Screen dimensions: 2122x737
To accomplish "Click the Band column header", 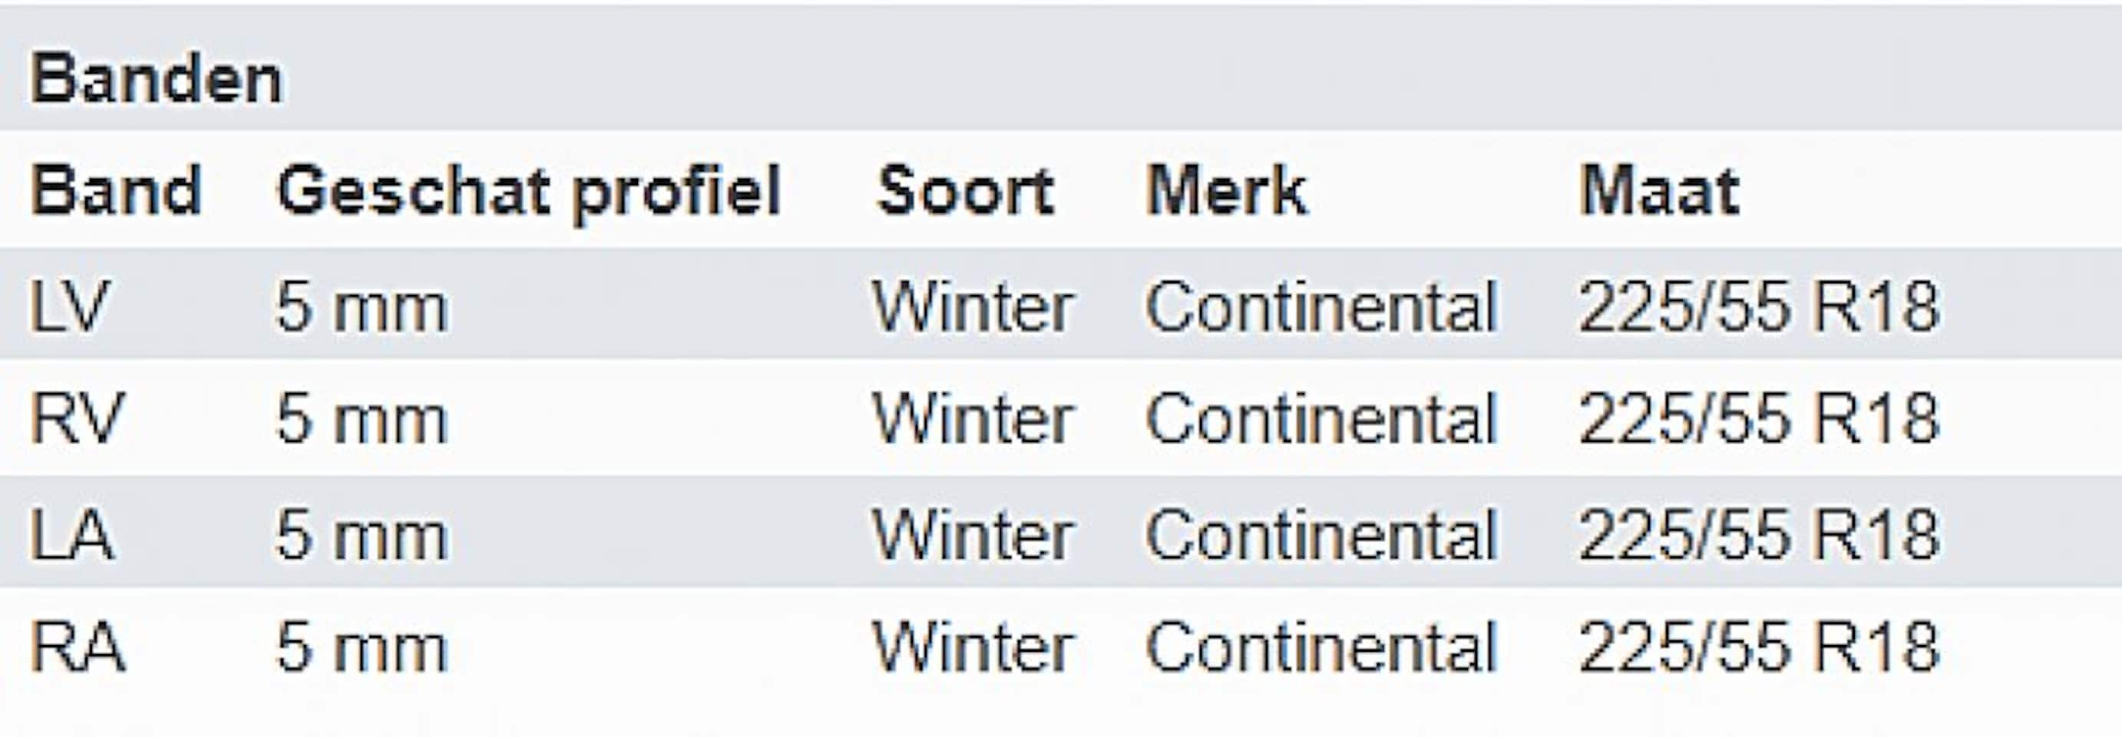I will [x=116, y=191].
